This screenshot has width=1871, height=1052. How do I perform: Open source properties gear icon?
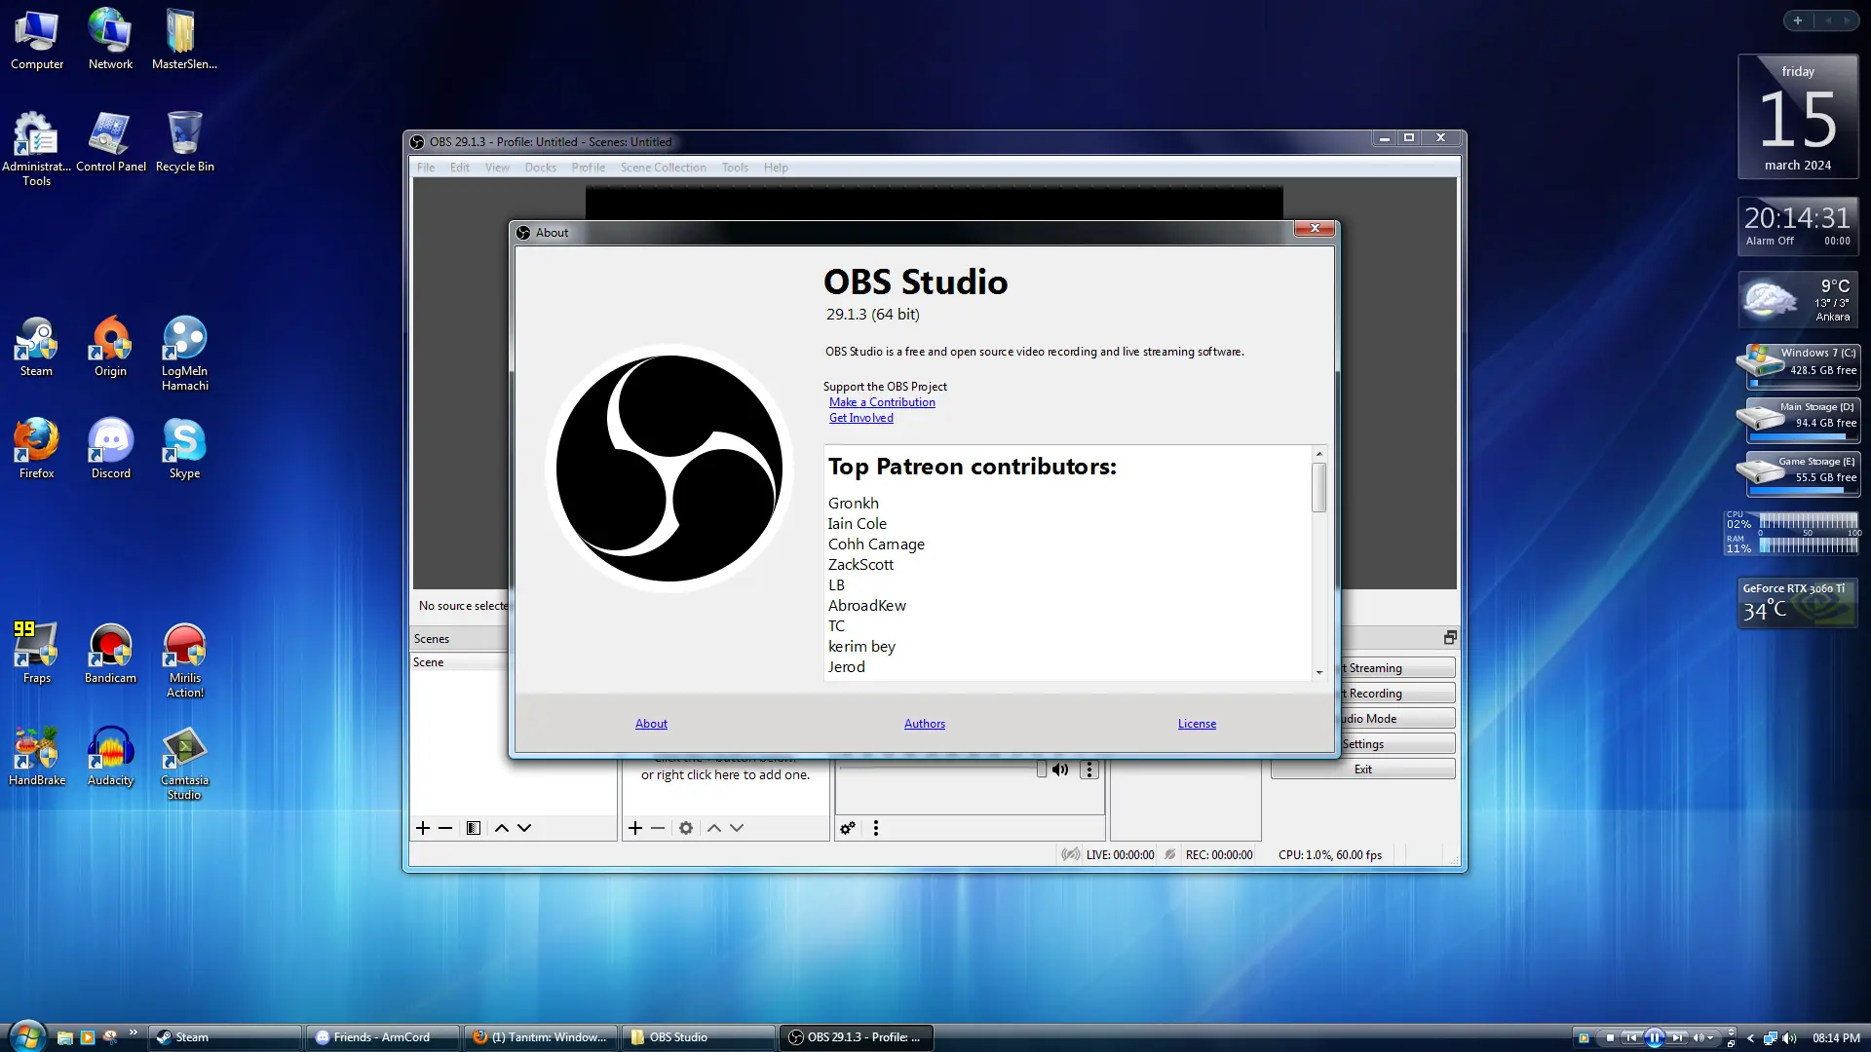[686, 828]
